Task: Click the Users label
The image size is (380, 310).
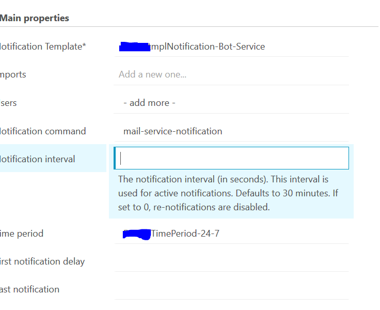Action: 8,103
